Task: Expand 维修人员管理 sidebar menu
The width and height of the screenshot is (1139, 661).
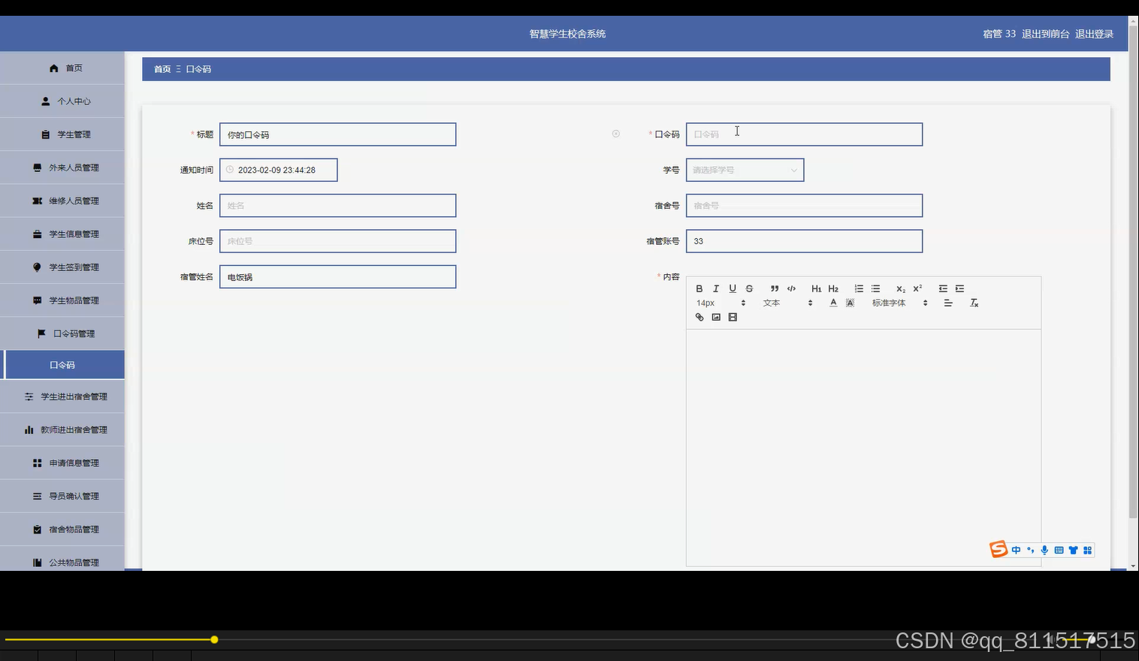Action: (62, 201)
